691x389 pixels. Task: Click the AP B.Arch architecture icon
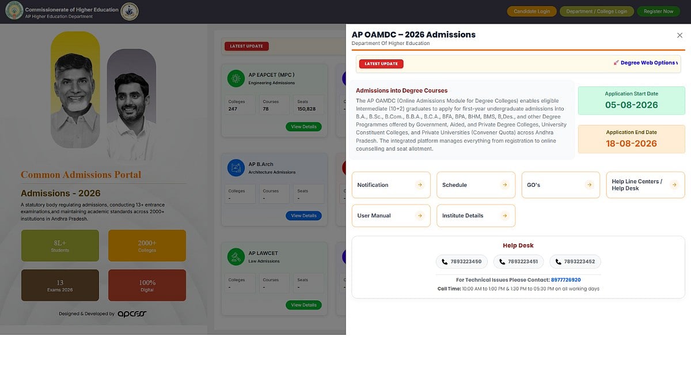point(236,168)
